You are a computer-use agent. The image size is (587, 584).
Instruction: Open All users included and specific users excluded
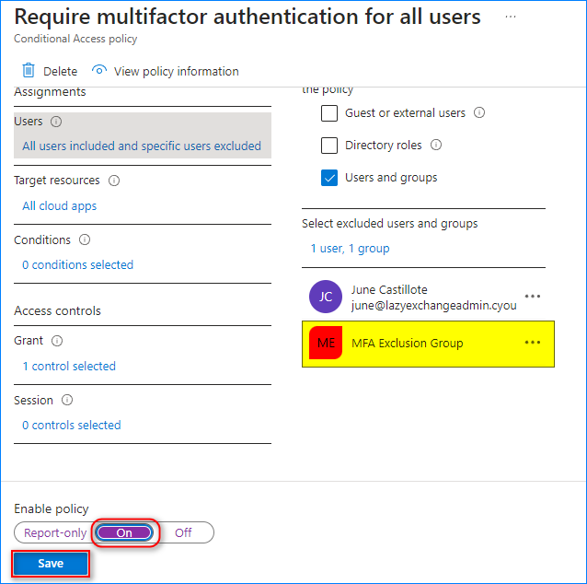[x=142, y=146]
